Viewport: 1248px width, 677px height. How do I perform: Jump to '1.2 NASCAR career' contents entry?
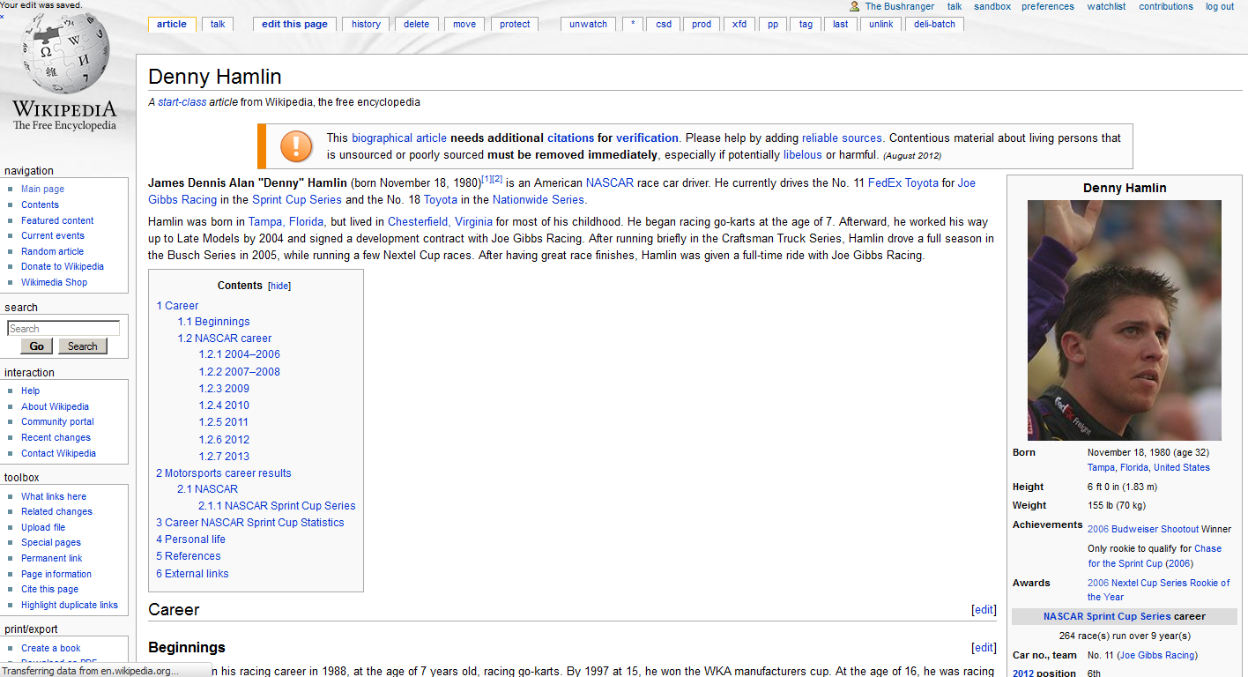coord(224,338)
